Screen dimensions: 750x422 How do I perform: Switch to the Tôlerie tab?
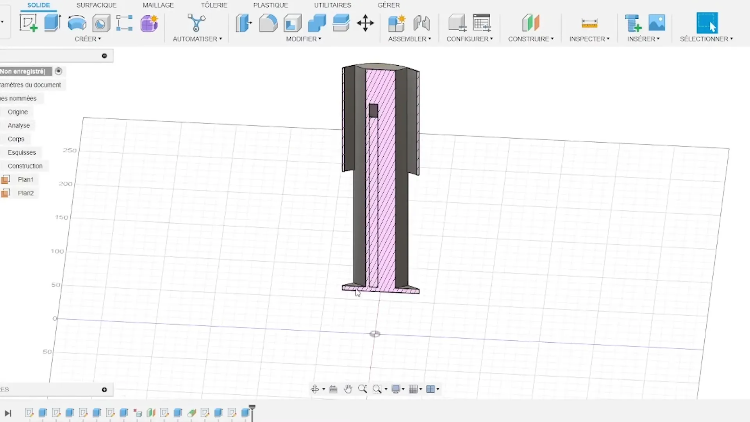pos(214,5)
